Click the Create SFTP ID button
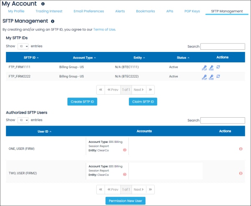Screen dimensions: 251x206 (x=82, y=102)
